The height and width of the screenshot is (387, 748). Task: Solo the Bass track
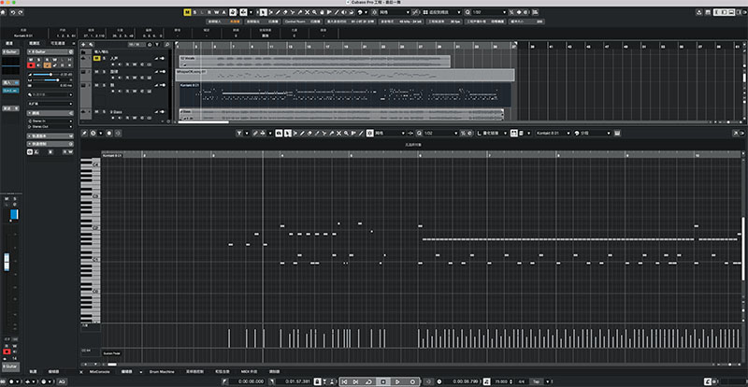pos(104,111)
